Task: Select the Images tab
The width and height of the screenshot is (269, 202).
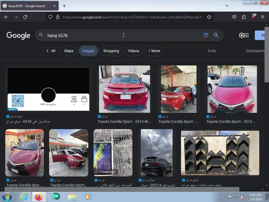Action: coord(88,51)
